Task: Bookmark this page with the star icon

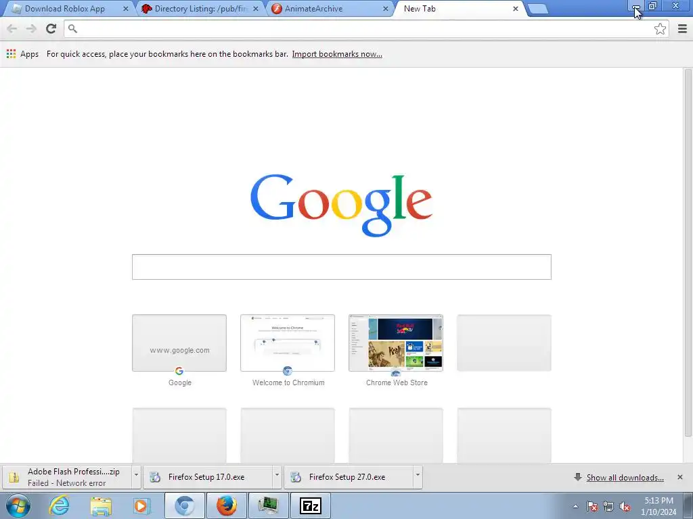Action: pyautogui.click(x=660, y=28)
